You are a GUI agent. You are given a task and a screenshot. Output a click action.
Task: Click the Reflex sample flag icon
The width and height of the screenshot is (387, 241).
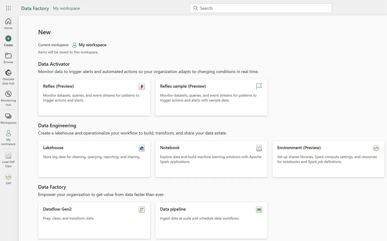click(259, 87)
